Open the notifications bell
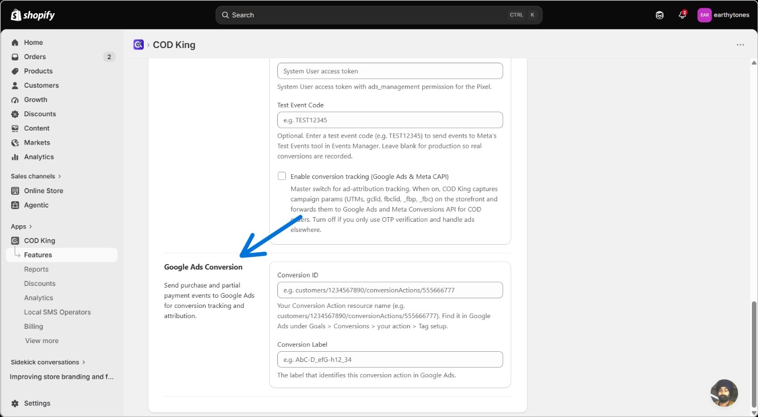 [683, 15]
